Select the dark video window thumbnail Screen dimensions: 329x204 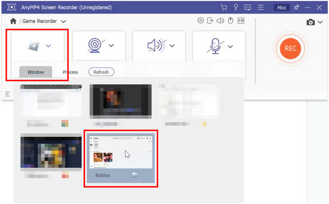[x=121, y=101]
